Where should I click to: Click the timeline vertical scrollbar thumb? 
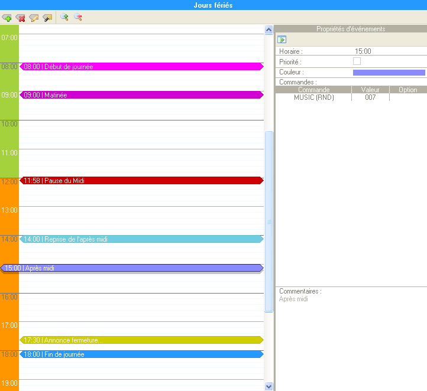click(269, 221)
